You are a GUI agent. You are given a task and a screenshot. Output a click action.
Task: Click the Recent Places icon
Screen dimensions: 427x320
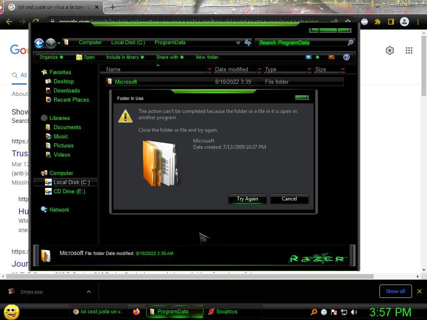(x=48, y=100)
